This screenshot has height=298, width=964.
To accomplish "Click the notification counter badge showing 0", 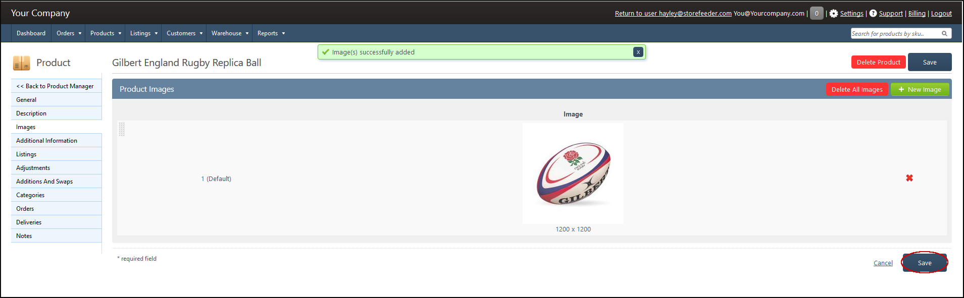I will [817, 14].
